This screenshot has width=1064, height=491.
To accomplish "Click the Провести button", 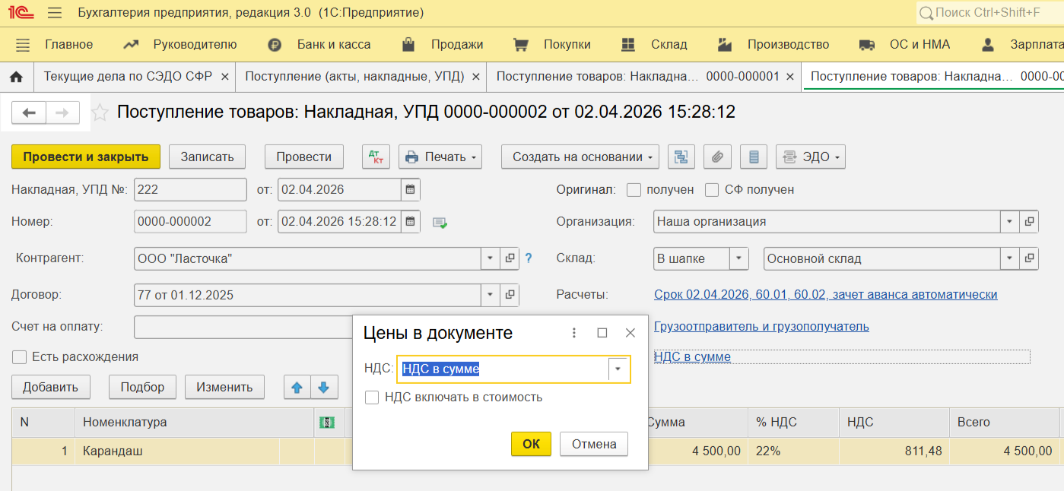I will (x=304, y=157).
